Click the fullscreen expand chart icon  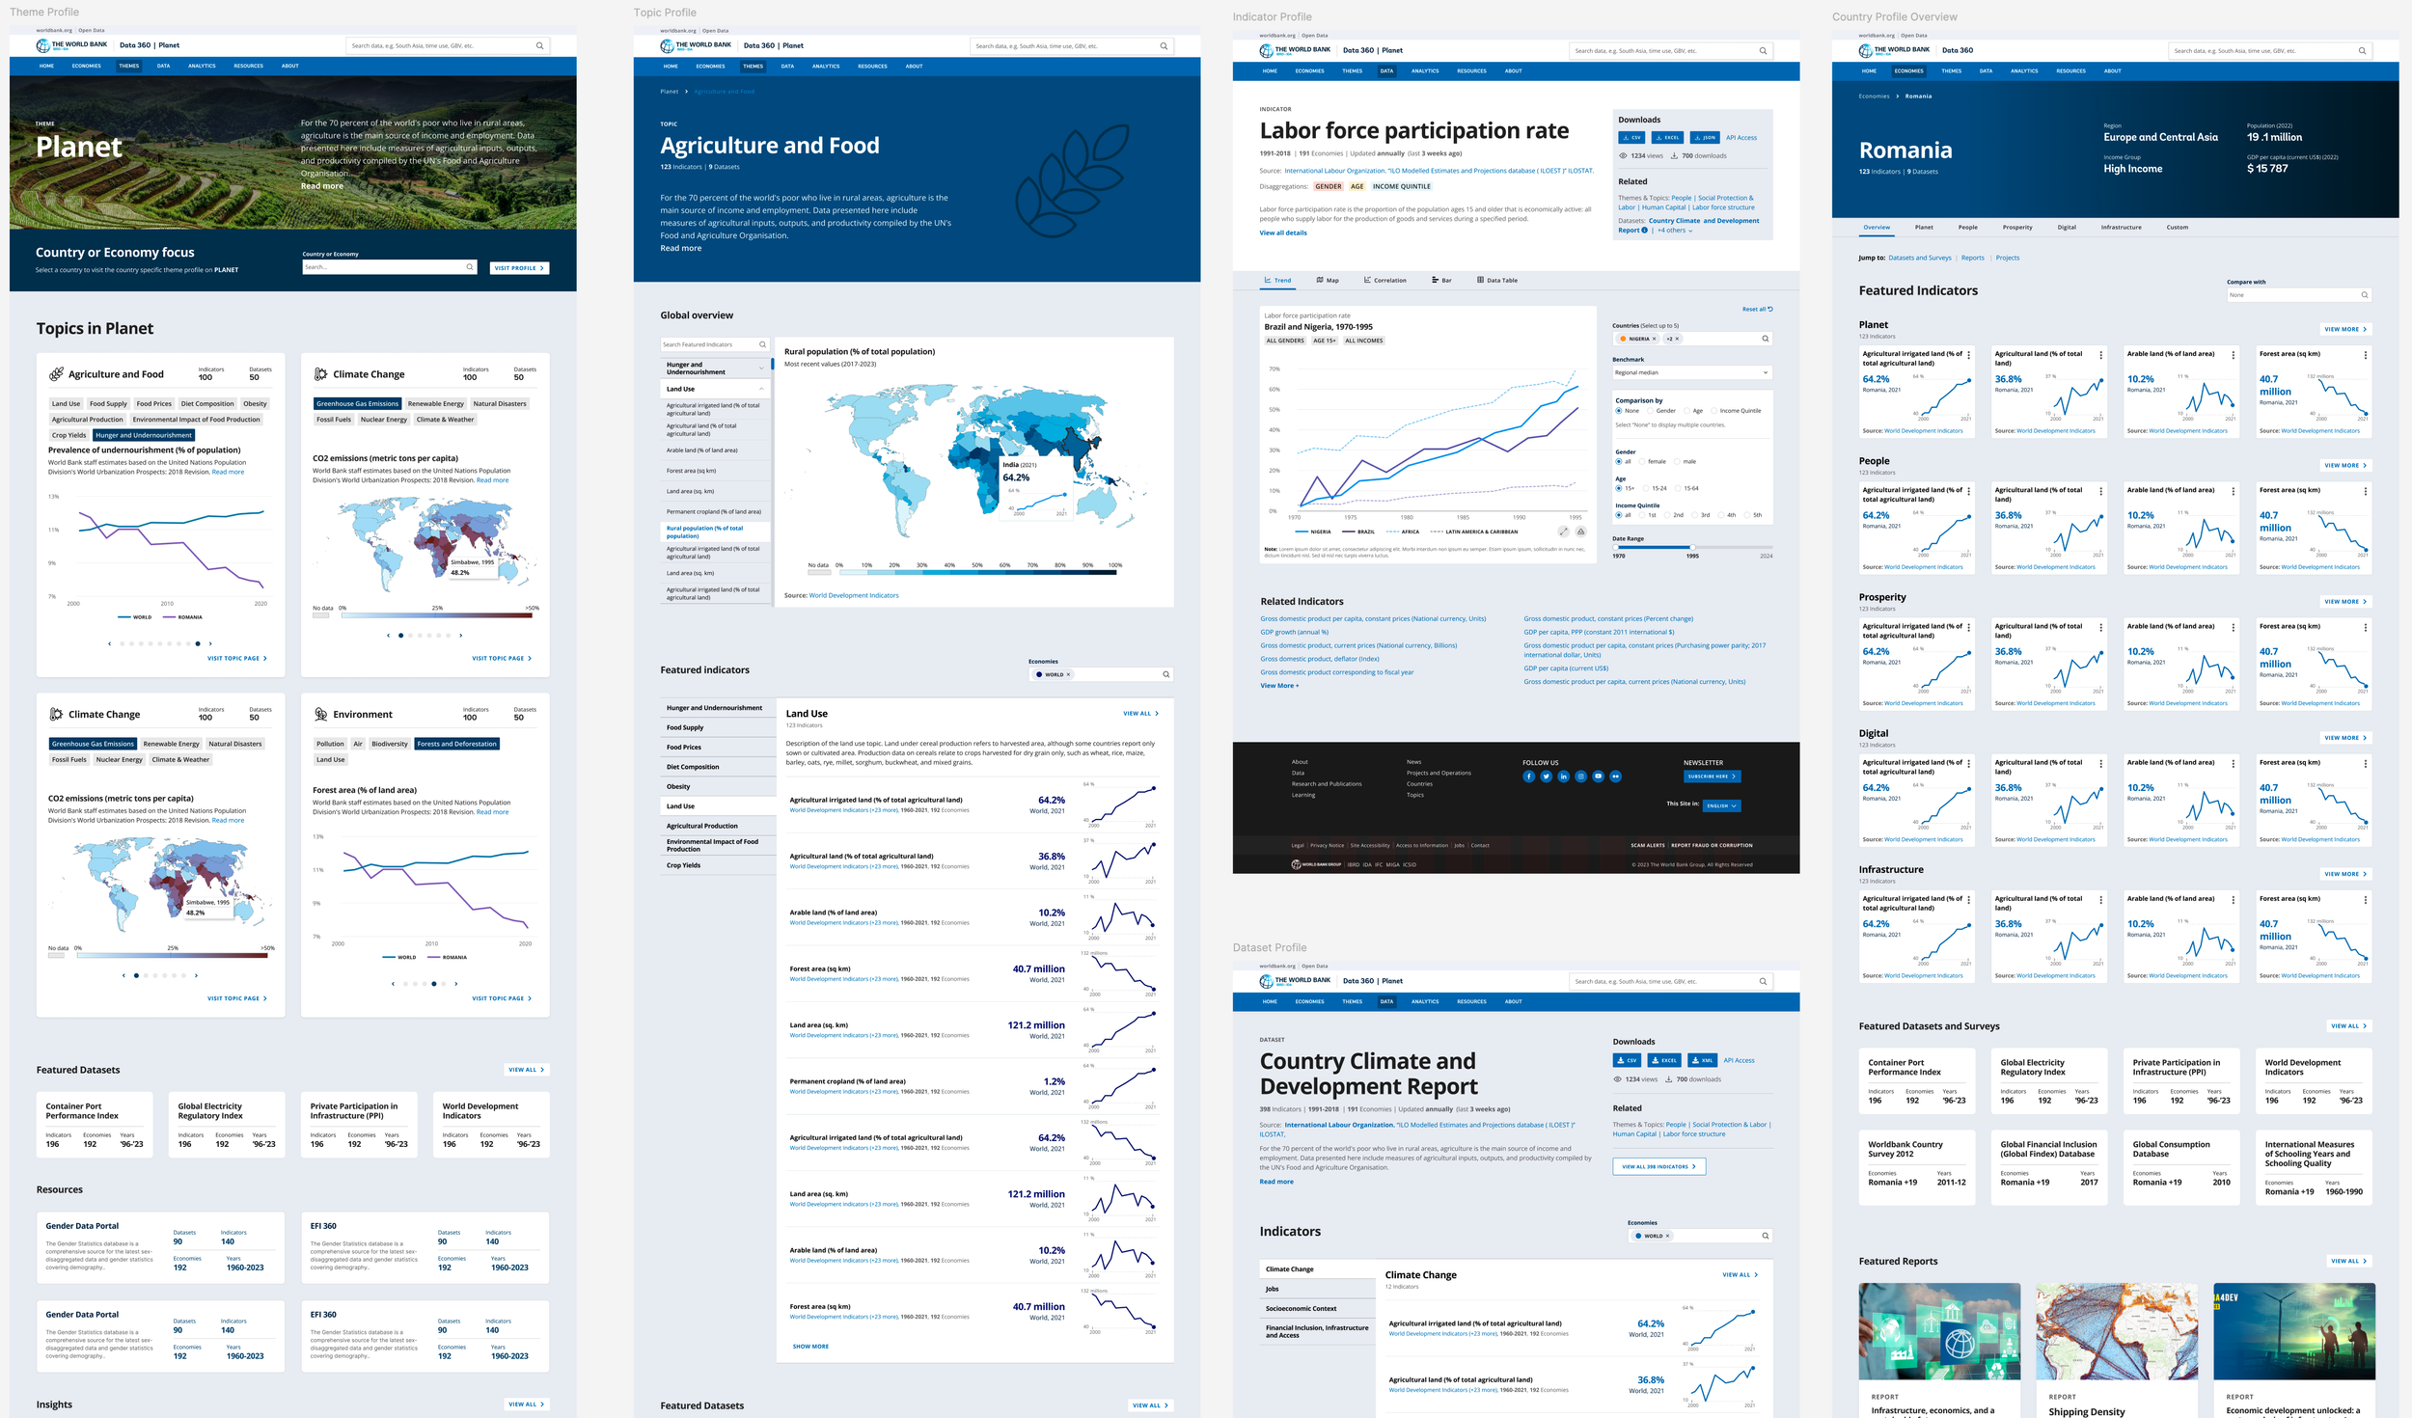click(1563, 532)
